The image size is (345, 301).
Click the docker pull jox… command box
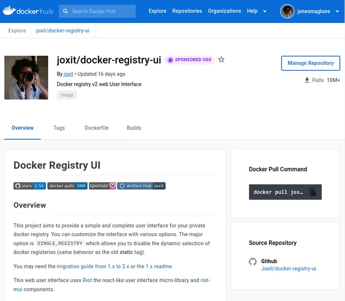(285, 192)
